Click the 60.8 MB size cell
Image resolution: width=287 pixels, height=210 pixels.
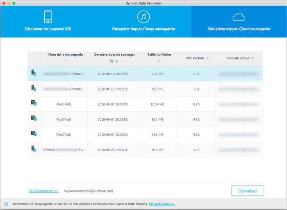pyautogui.click(x=157, y=150)
